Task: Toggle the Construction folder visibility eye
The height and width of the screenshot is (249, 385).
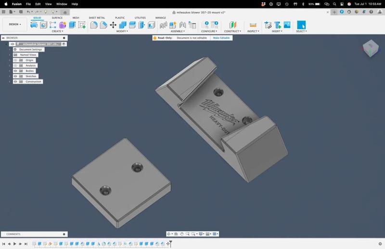Action: (x=15, y=81)
